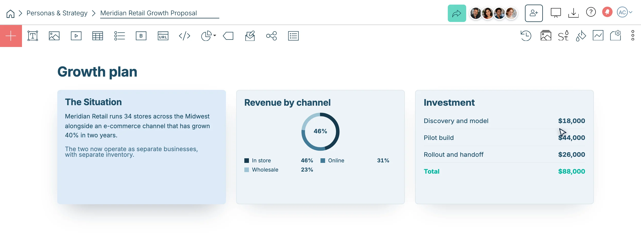
Task: Open analytics chart panel
Action: click(598, 35)
